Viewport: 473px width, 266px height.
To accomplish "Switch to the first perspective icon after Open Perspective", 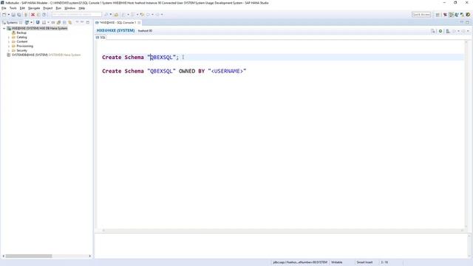I will tap(445, 15).
